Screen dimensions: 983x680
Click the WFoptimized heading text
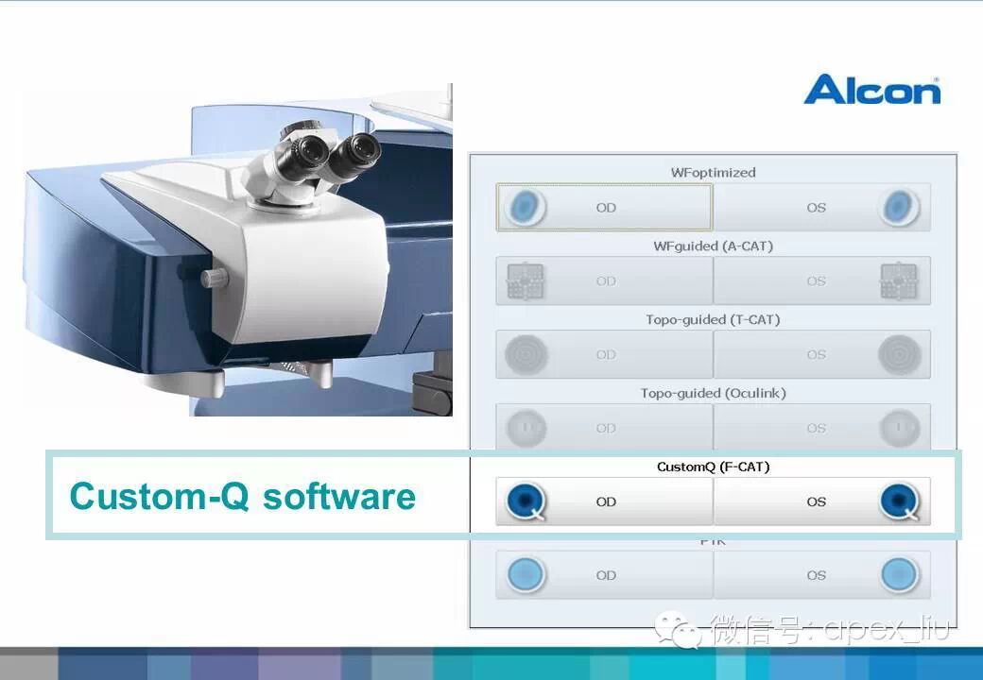[x=713, y=172]
